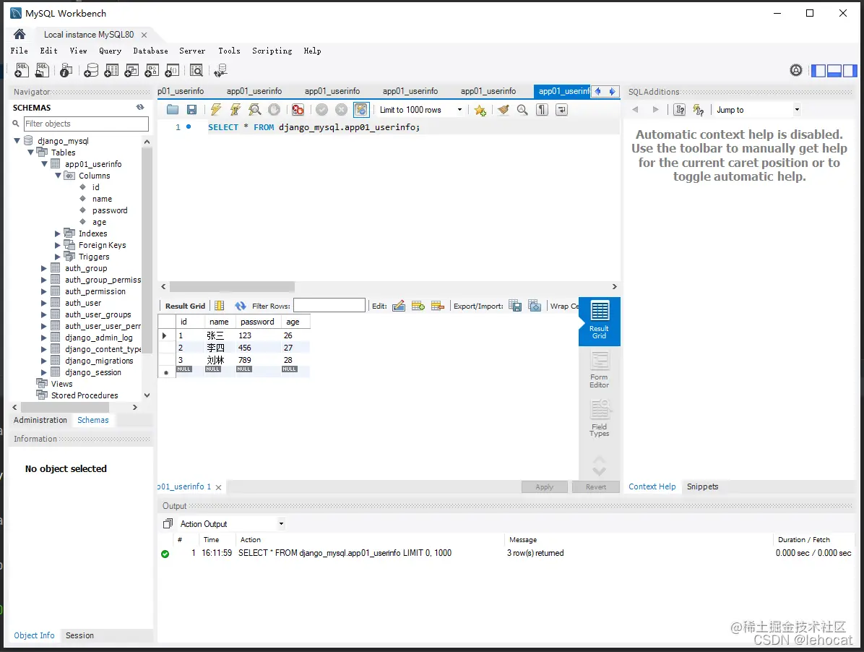
Task: Create a new stored procedure icon
Action: [x=152, y=70]
